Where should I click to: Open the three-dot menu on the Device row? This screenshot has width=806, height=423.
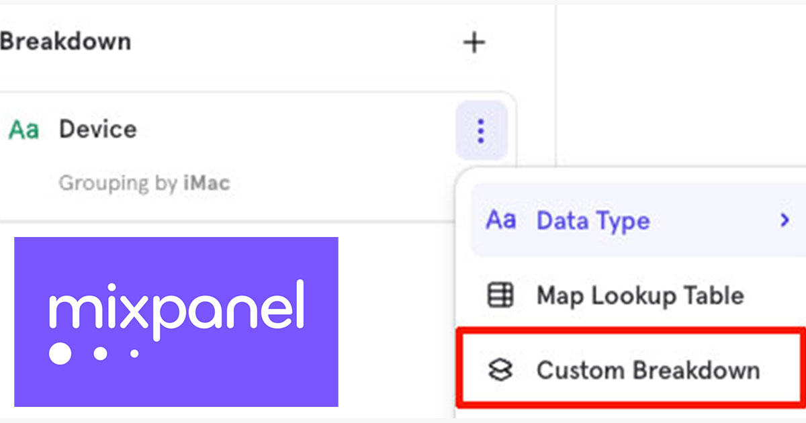point(480,130)
